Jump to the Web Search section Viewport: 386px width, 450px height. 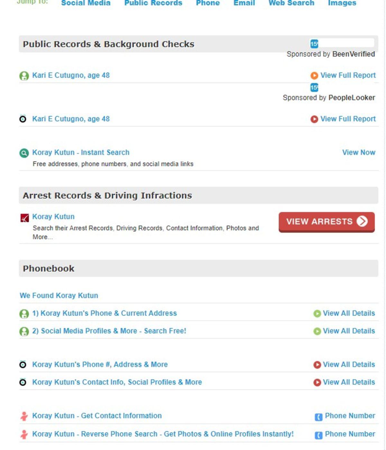[291, 3]
